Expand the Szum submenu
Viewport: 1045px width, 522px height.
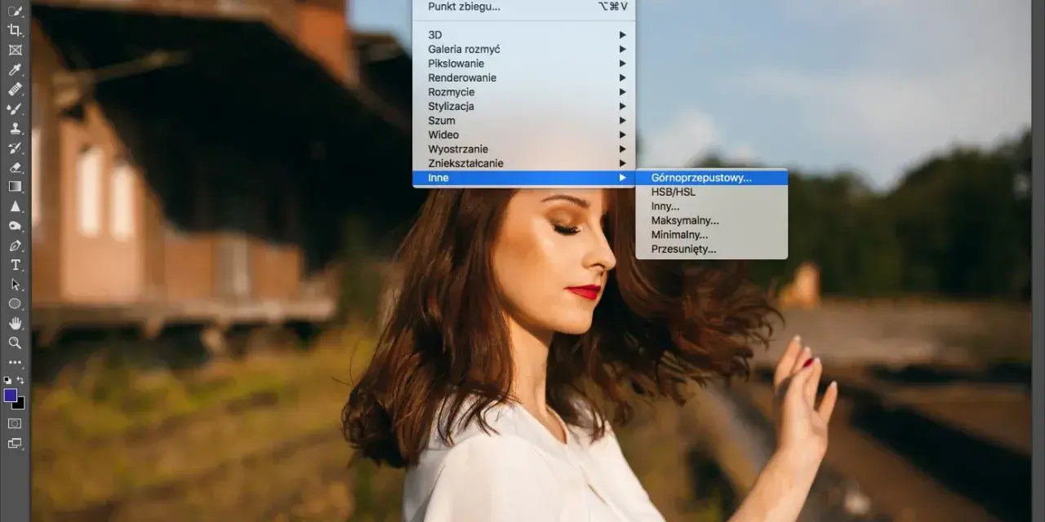tap(524, 121)
